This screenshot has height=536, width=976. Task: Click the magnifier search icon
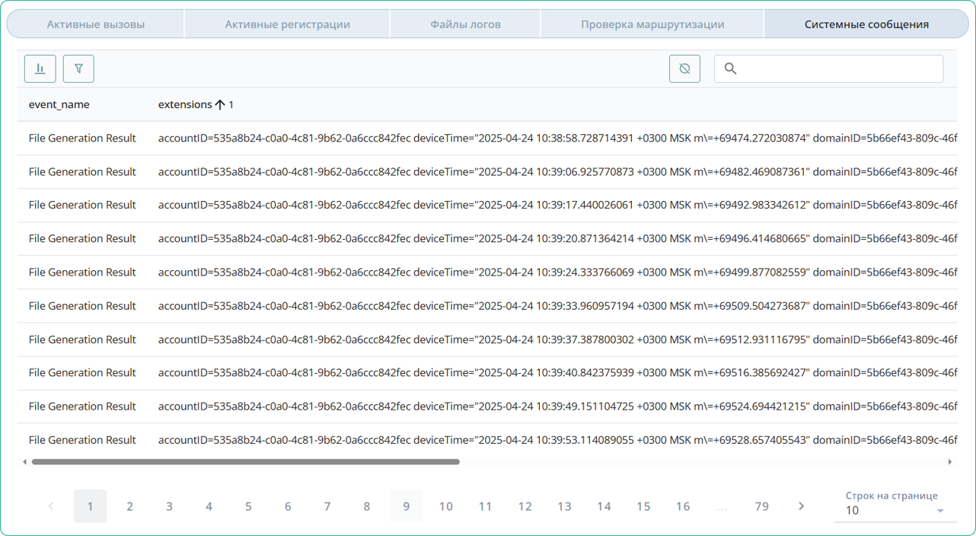click(x=730, y=69)
